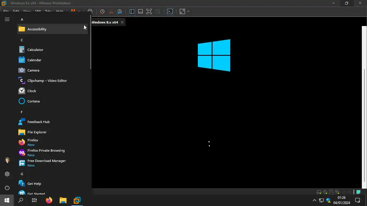Open the Calendar app
The height and width of the screenshot is (206, 367).
coord(52,60)
